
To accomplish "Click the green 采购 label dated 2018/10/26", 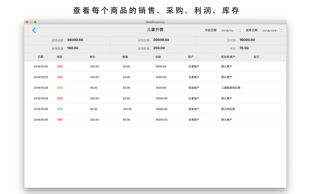I will pos(60,109).
